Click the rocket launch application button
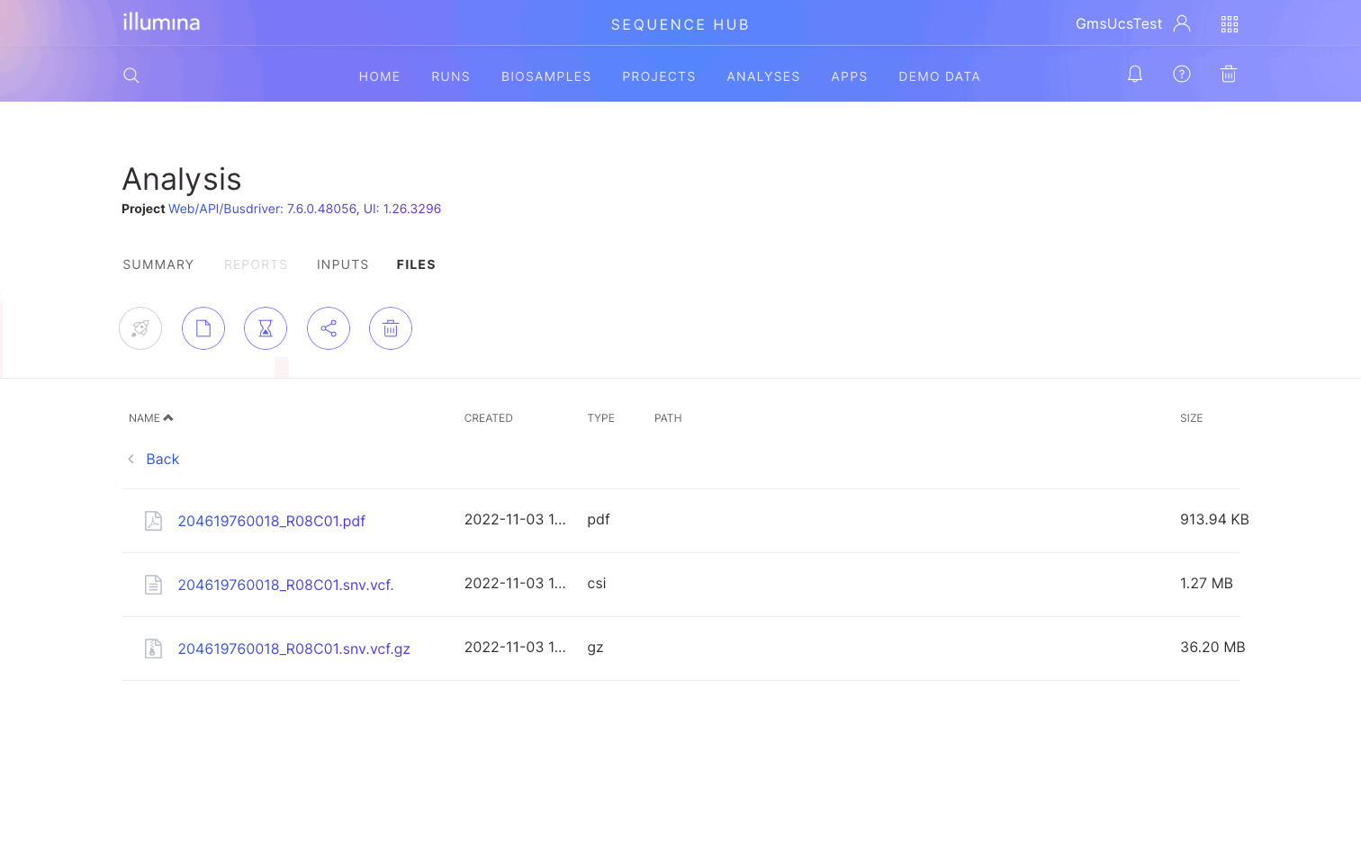The height and width of the screenshot is (868, 1361). 140,329
